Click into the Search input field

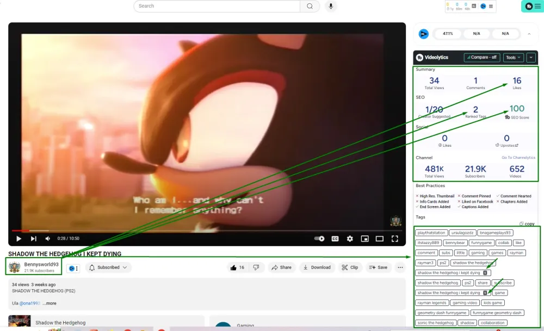(x=217, y=6)
